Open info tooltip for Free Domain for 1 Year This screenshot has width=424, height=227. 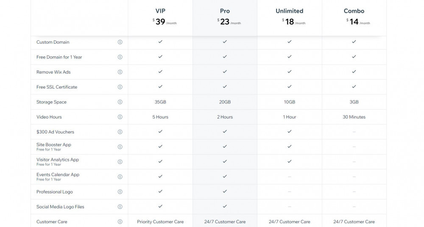point(120,57)
